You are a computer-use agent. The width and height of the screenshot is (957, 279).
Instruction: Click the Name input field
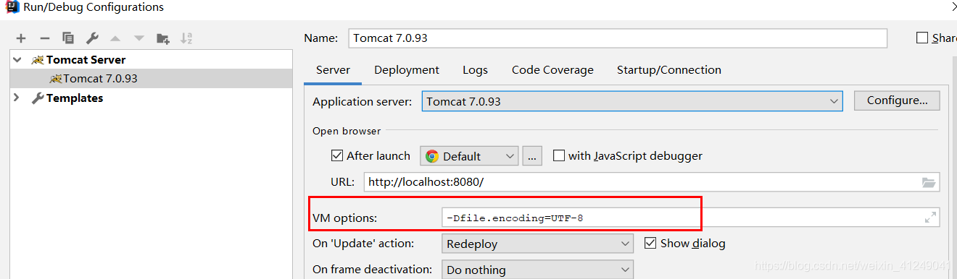(618, 38)
